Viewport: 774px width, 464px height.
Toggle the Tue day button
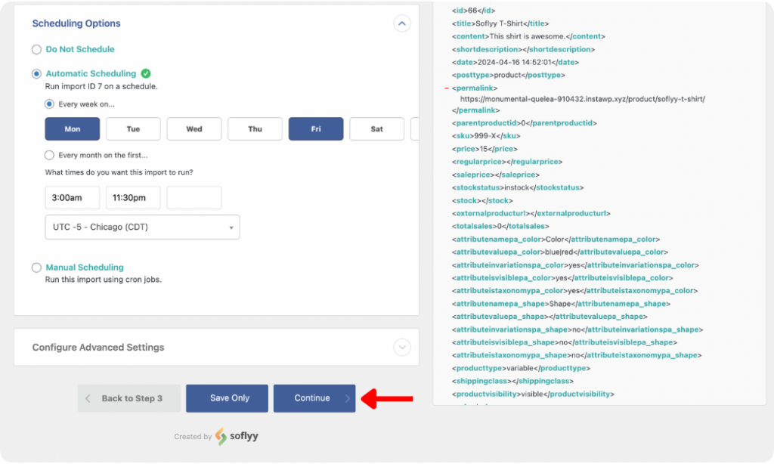133,128
